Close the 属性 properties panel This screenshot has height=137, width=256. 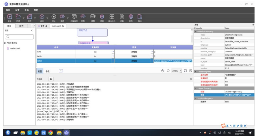click(253, 25)
